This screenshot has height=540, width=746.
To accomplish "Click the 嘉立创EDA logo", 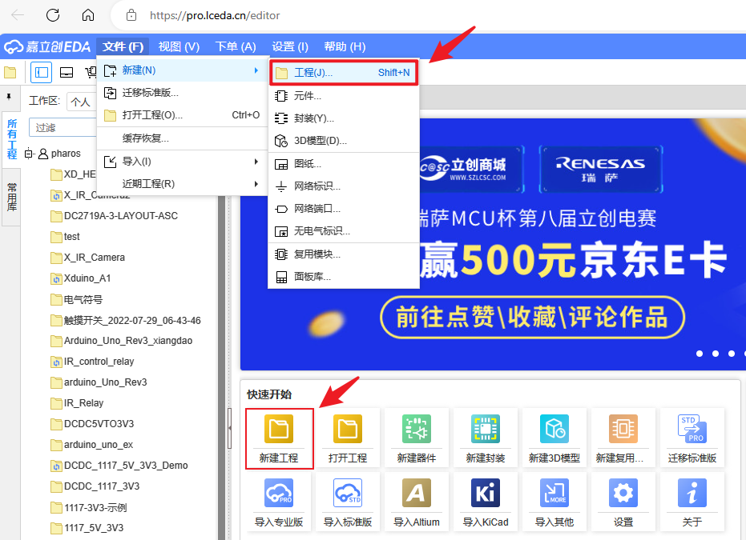I will point(47,46).
